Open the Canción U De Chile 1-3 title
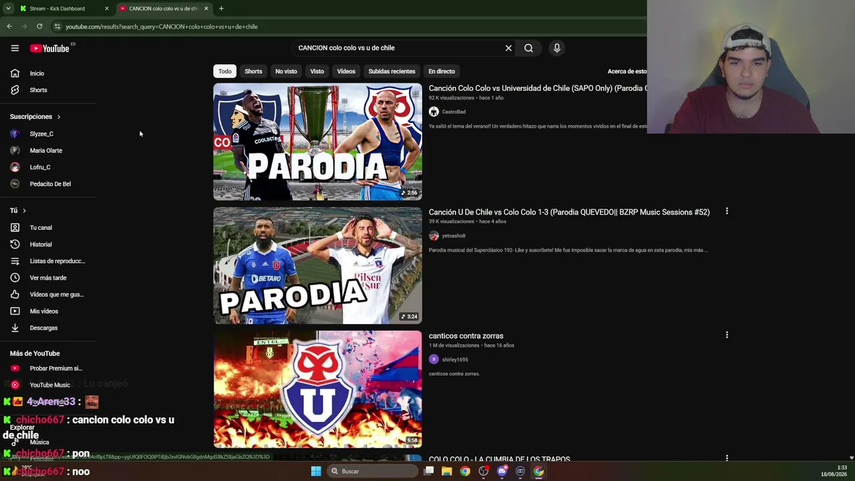Viewport: 855px width, 481px height. [569, 212]
